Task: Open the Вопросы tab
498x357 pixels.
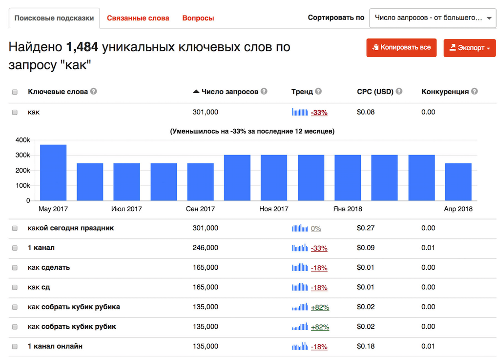Action: pyautogui.click(x=198, y=17)
